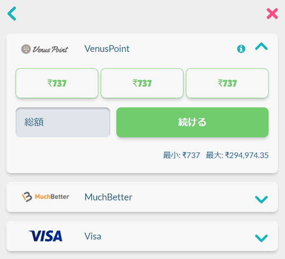Expand the Visa payment option
285x259 pixels.
(x=261, y=238)
